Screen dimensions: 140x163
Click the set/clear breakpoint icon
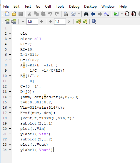[127, 14]
